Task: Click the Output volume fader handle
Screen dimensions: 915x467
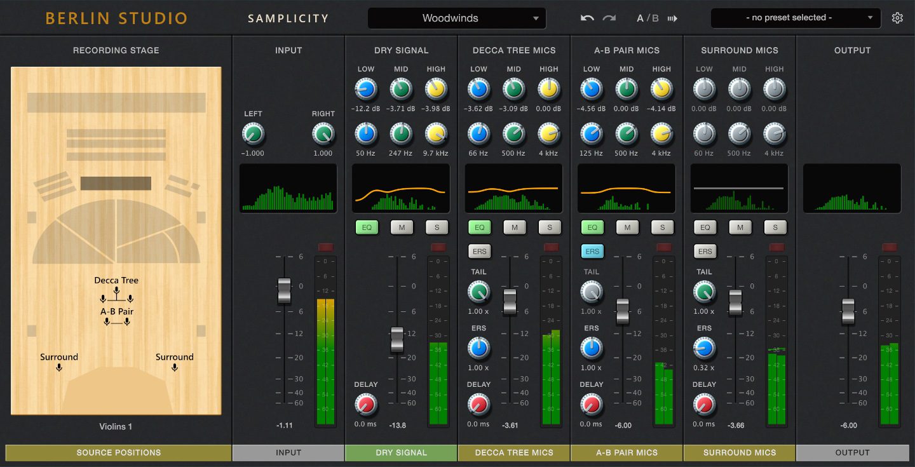Action: [848, 311]
